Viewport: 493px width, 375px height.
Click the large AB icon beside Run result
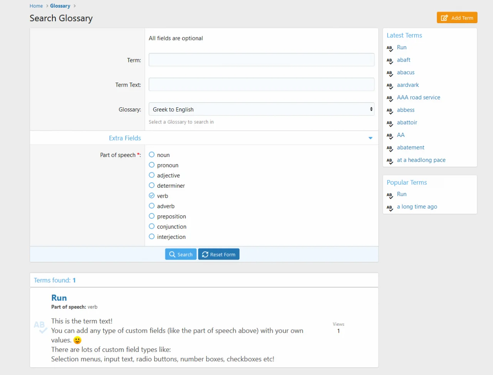40,327
